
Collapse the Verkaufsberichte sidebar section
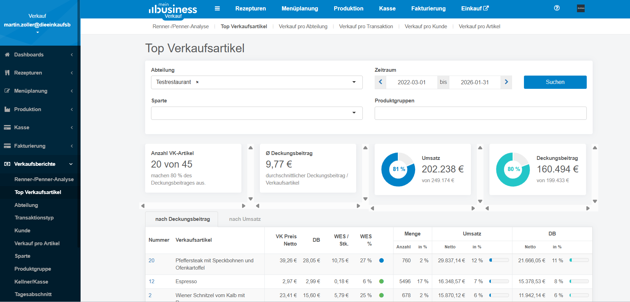point(71,164)
